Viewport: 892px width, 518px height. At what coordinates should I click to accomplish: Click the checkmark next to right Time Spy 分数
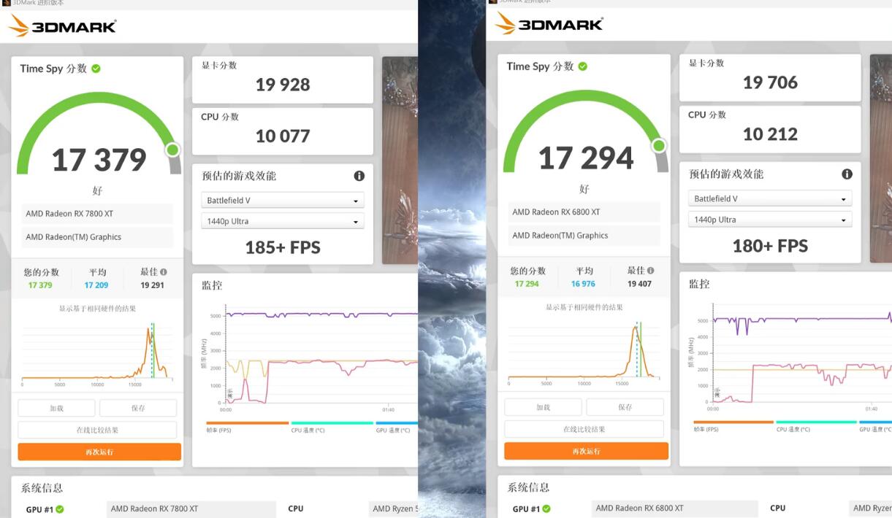click(x=582, y=66)
